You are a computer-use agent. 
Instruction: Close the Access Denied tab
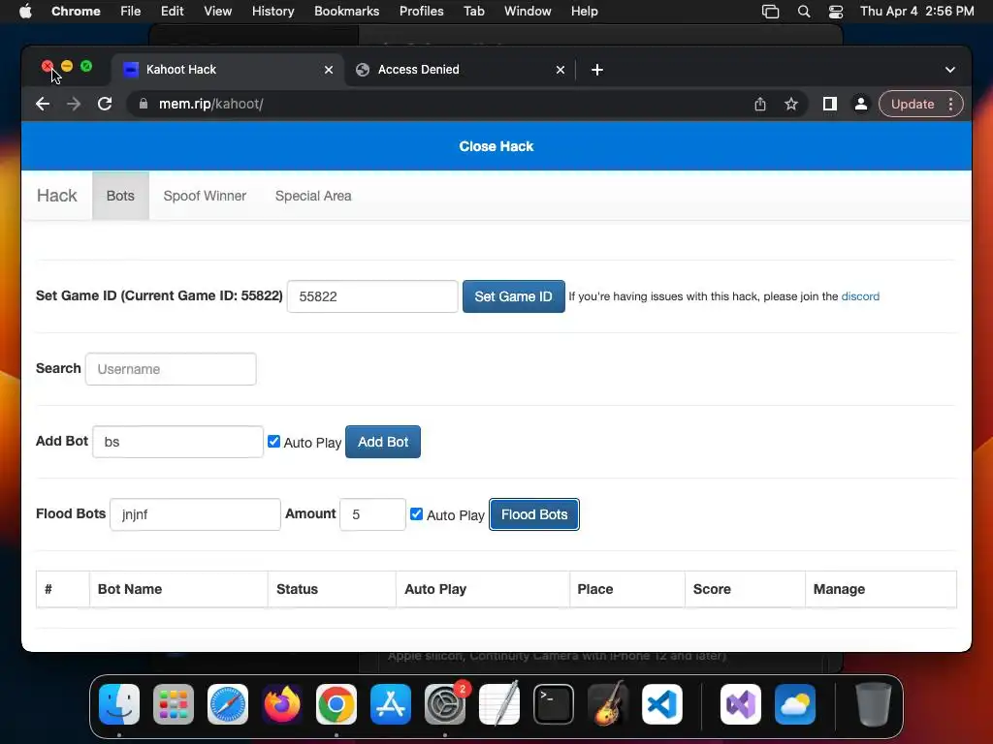click(x=560, y=70)
